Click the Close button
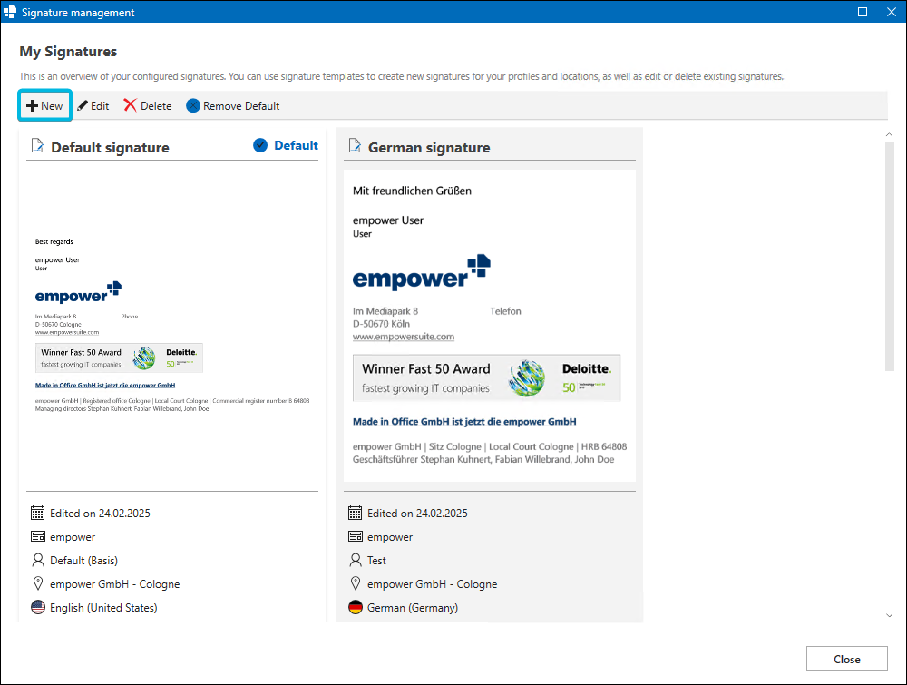The image size is (907, 685). point(847,659)
